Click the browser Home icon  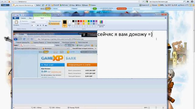coord(188,2)
